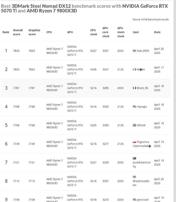Click the Date column header

pyautogui.click(x=157, y=32)
